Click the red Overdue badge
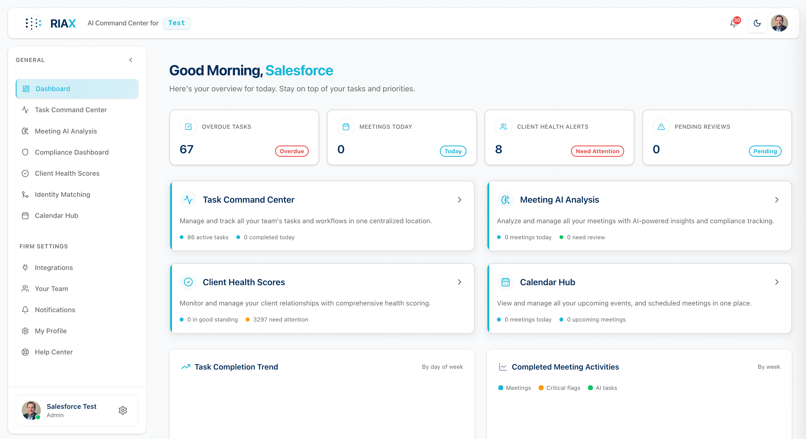 292,151
